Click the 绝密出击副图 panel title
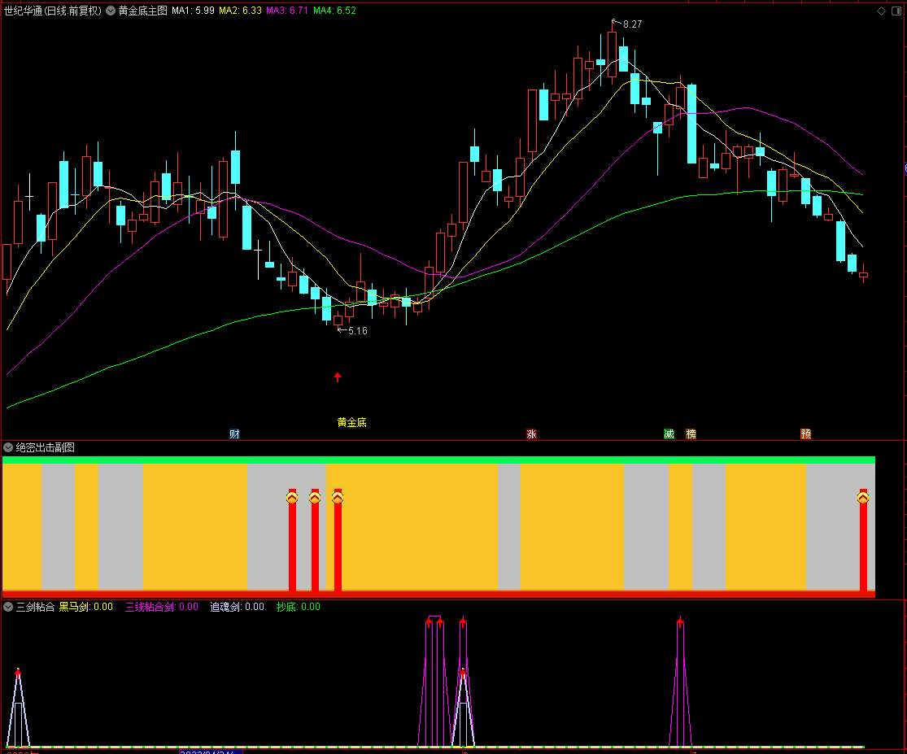907x754 pixels. pyautogui.click(x=45, y=447)
